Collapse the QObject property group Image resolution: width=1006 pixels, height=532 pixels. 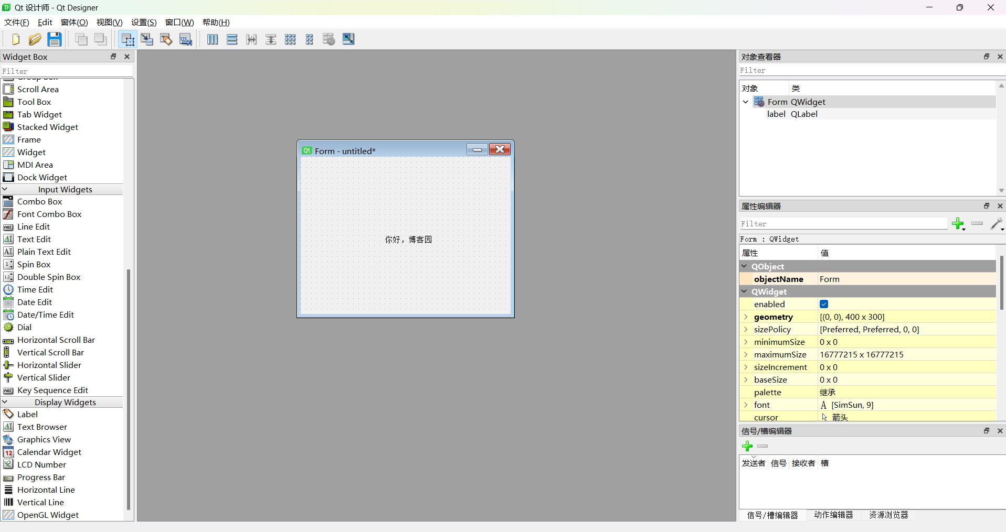coord(744,266)
